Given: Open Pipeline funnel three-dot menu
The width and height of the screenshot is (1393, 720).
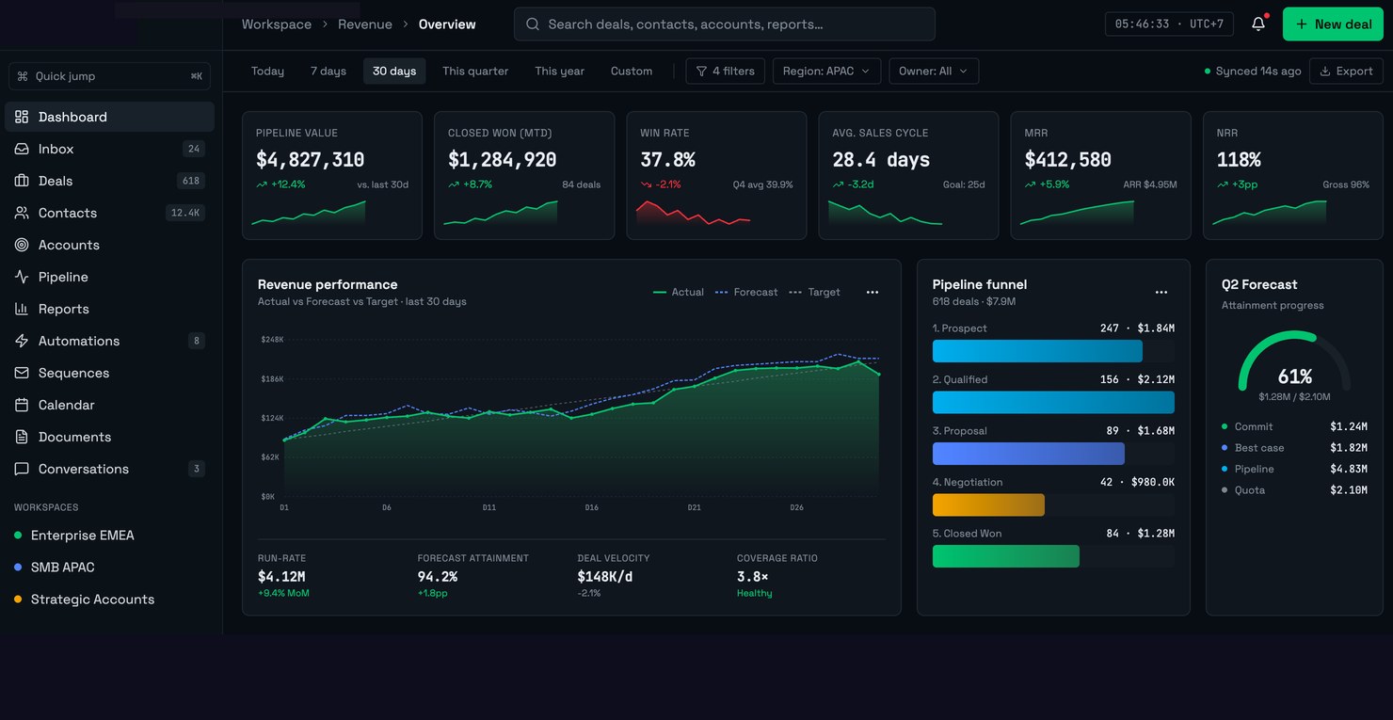Looking at the screenshot, I should click(1161, 293).
